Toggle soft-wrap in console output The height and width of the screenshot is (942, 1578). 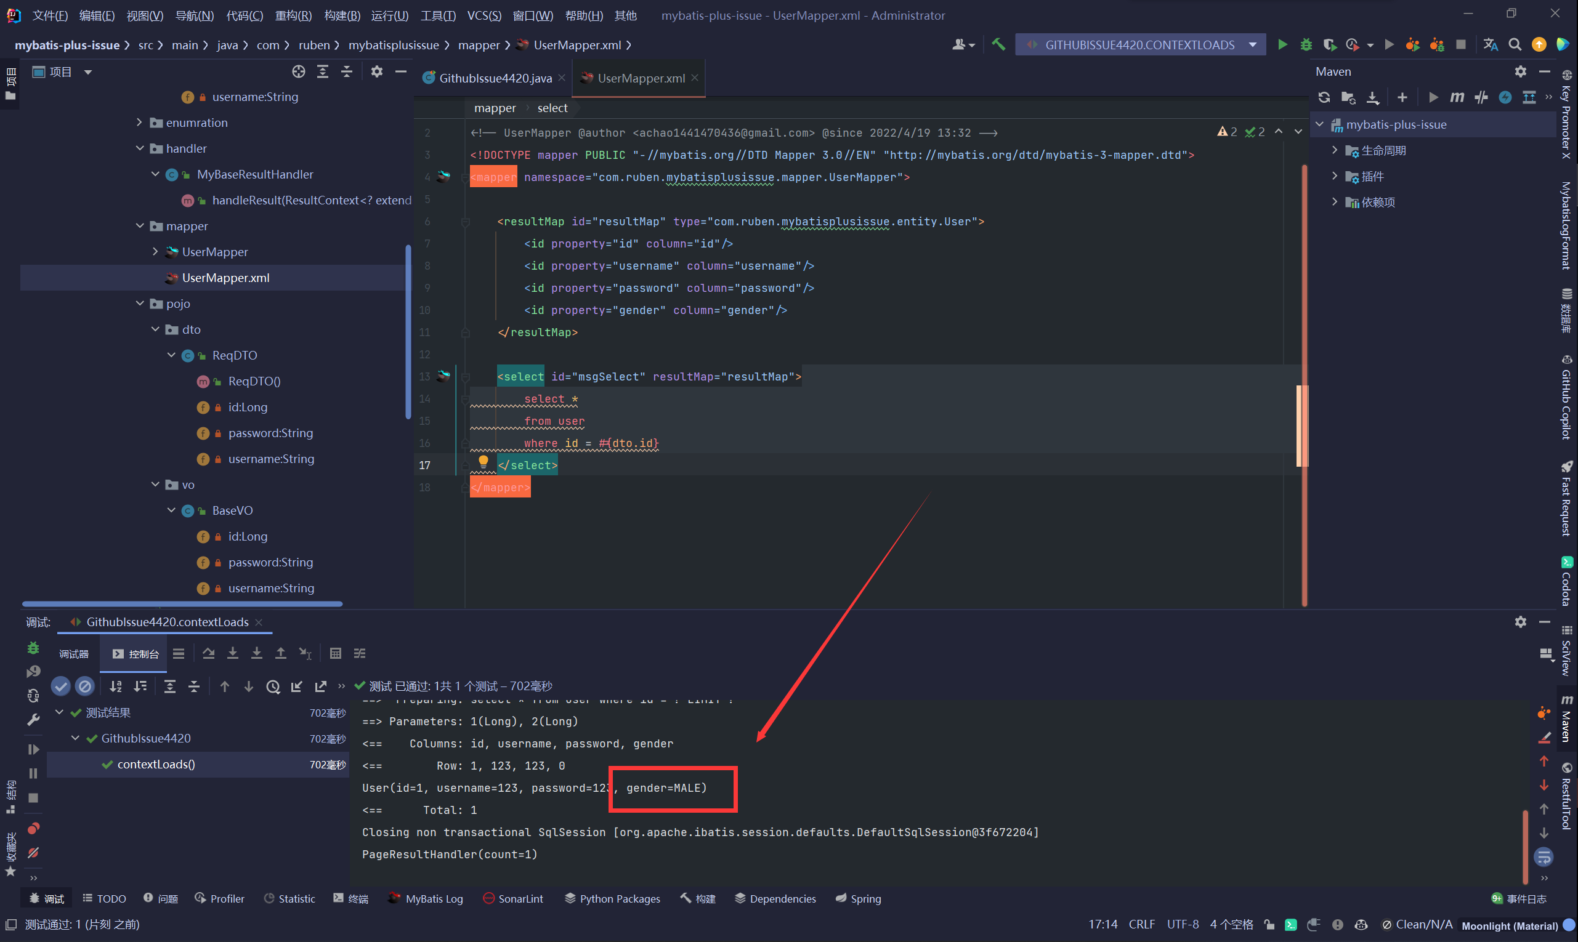(x=1544, y=857)
